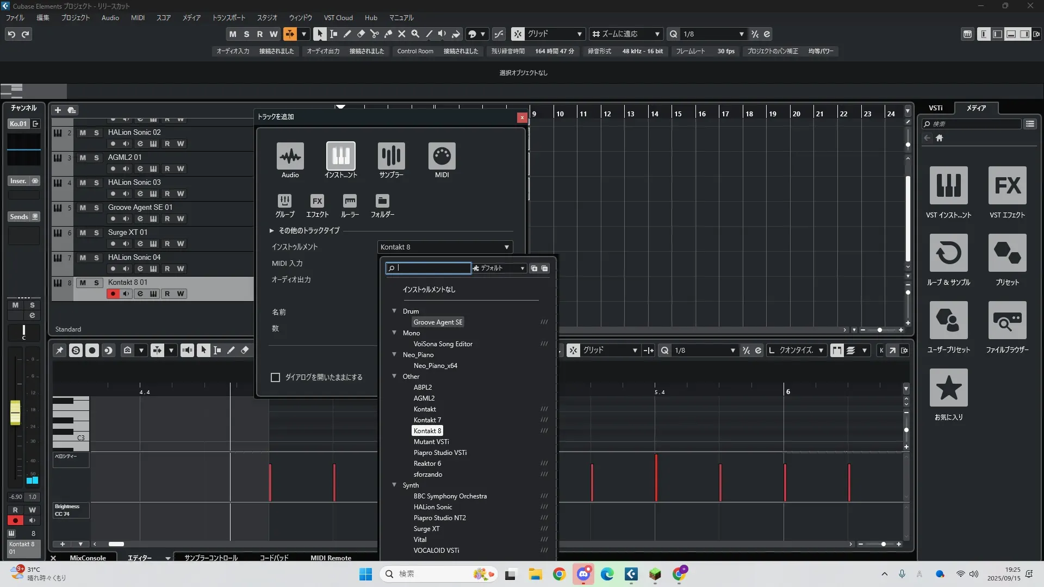Image resolution: width=1044 pixels, height=587 pixels.
Task: Expand other track types section
Action: (271, 230)
